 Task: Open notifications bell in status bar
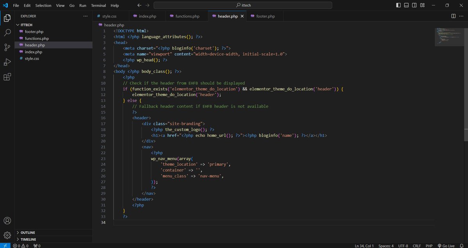pyautogui.click(x=461, y=246)
